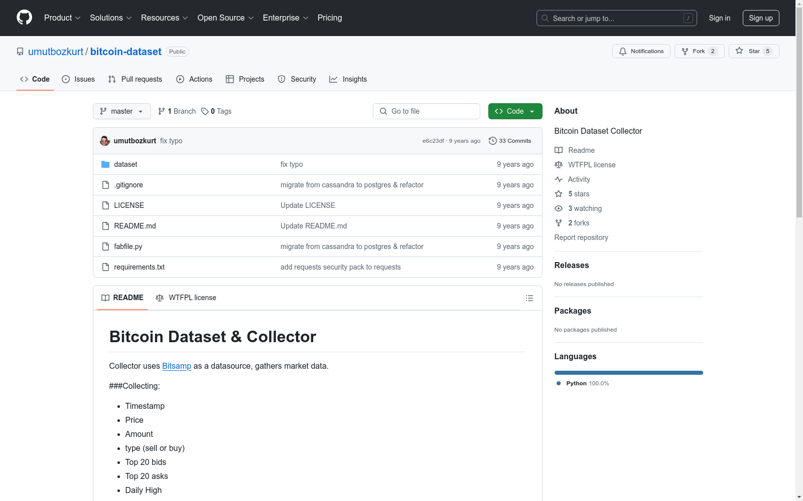Switch to the Projects tab
This screenshot has width=803, height=501.
tap(245, 79)
